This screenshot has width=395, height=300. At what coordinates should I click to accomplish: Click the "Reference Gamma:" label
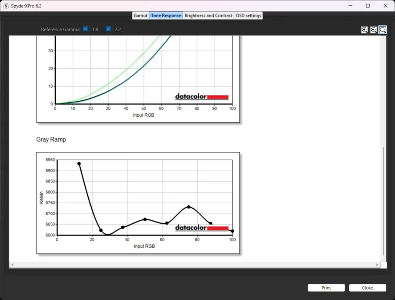pyautogui.click(x=61, y=29)
